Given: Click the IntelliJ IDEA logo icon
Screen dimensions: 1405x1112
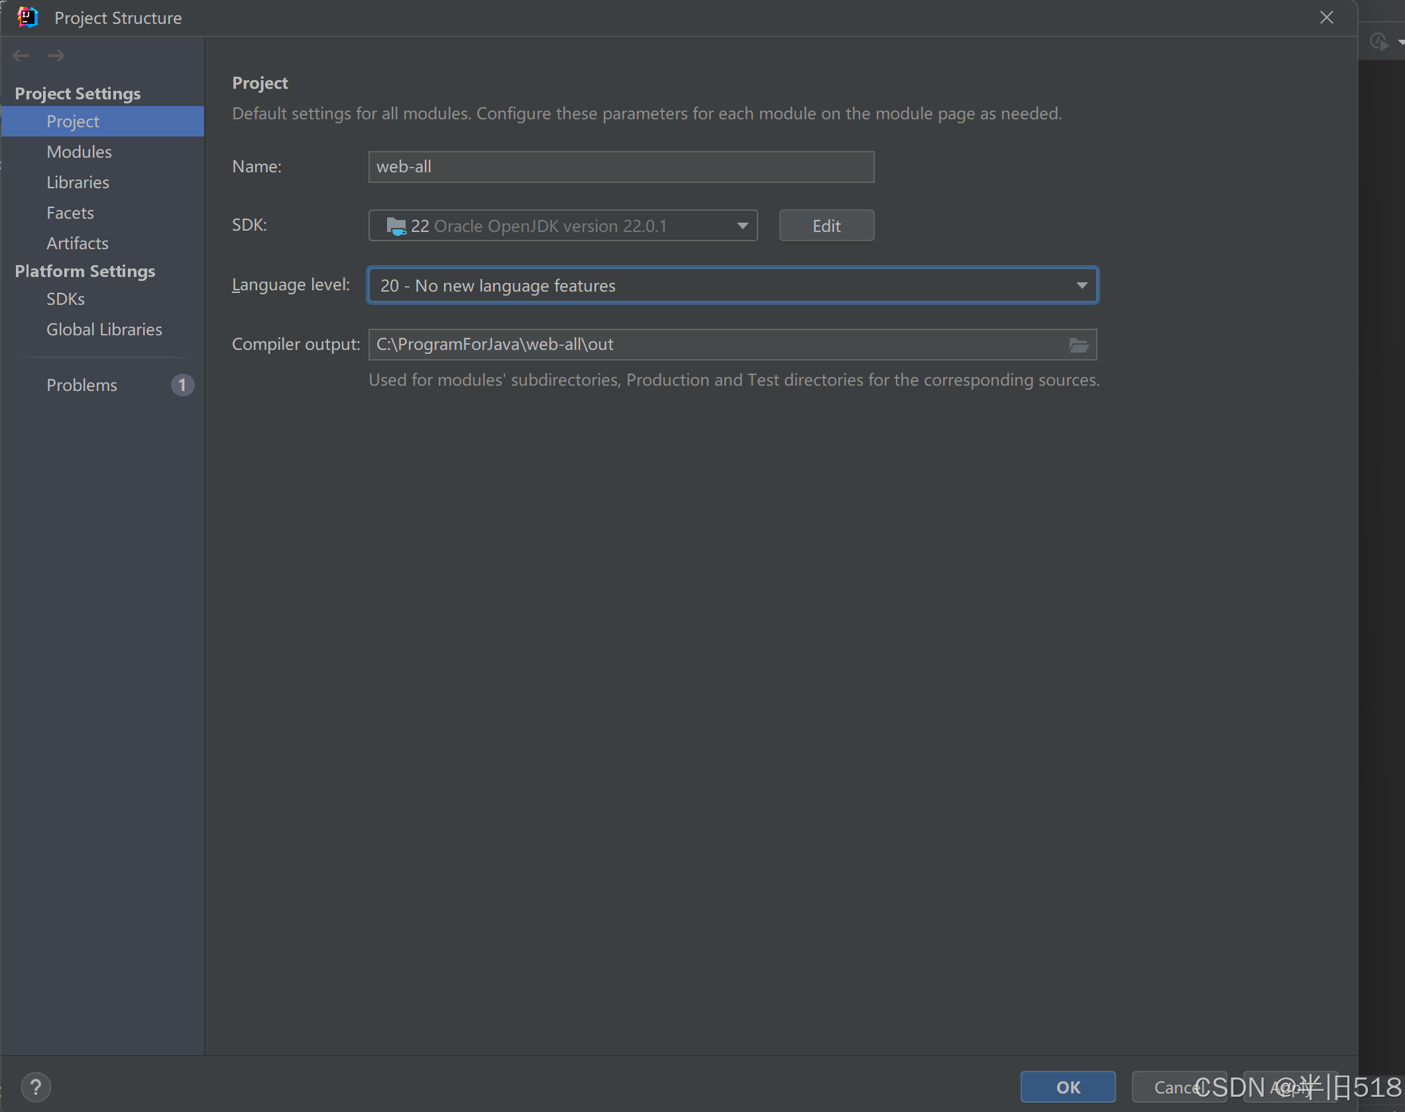Looking at the screenshot, I should tap(27, 17).
